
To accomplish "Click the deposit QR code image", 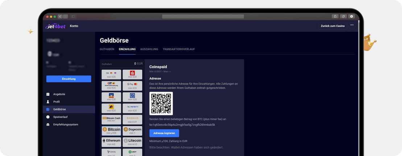I will coord(161,104).
